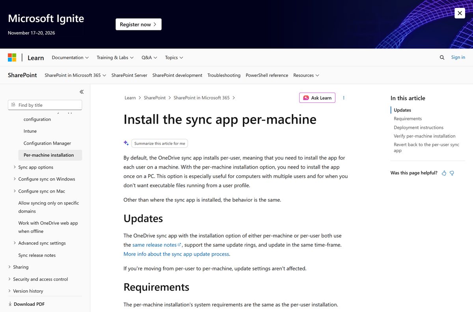Open the Training & Labs dropdown
The height and width of the screenshot is (312, 473).
pyautogui.click(x=115, y=58)
